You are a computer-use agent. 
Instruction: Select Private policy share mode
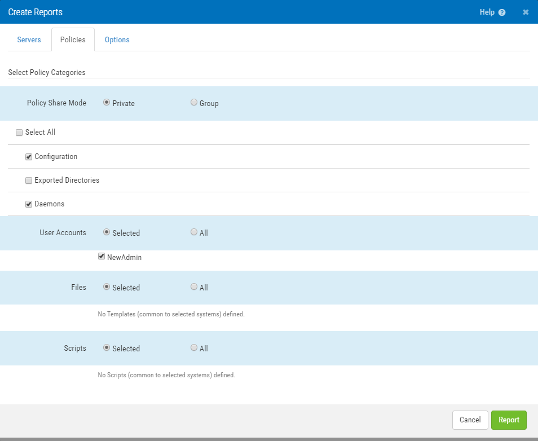pyautogui.click(x=107, y=103)
